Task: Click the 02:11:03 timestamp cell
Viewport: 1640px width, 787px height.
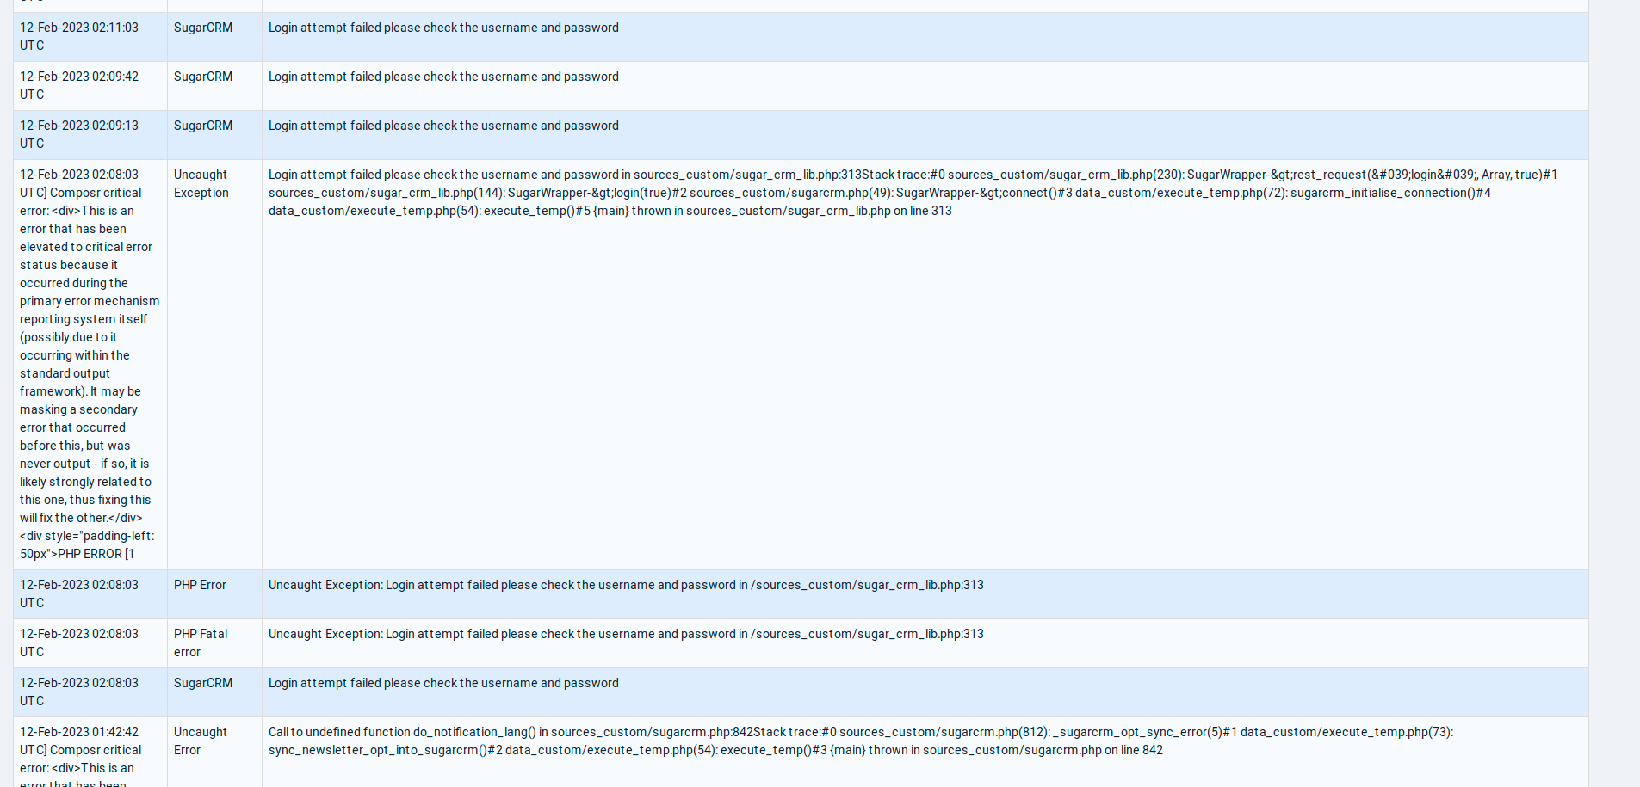Action: point(79,36)
